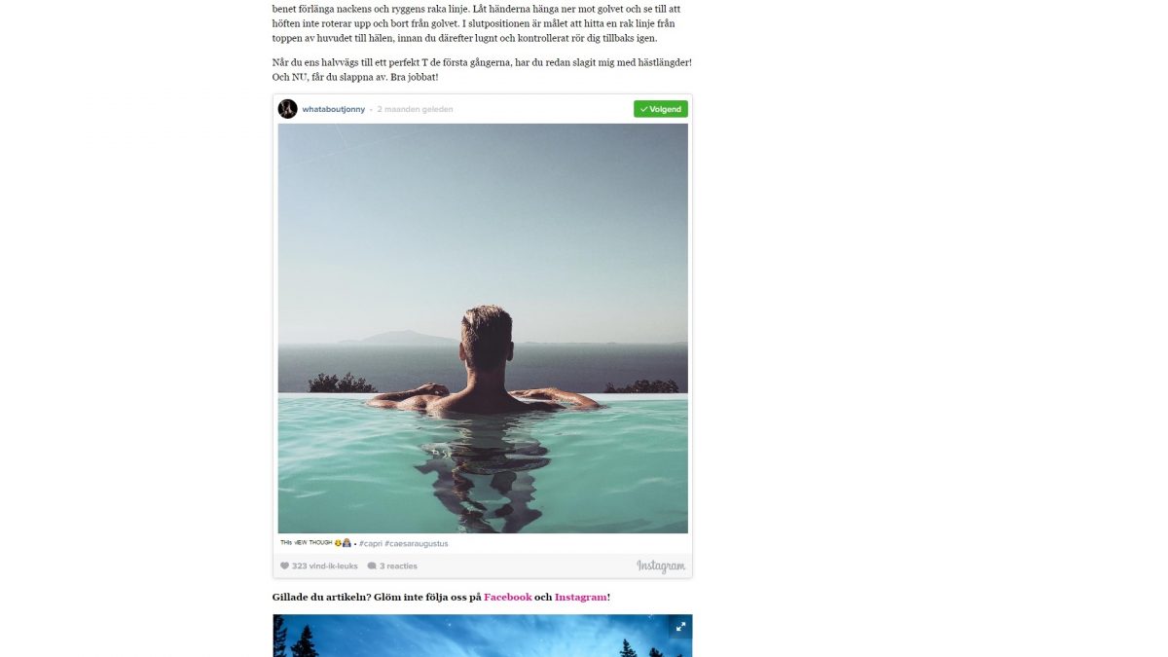Click the Instagram logo in embed footer
The height and width of the screenshot is (657, 1168).
661,566
